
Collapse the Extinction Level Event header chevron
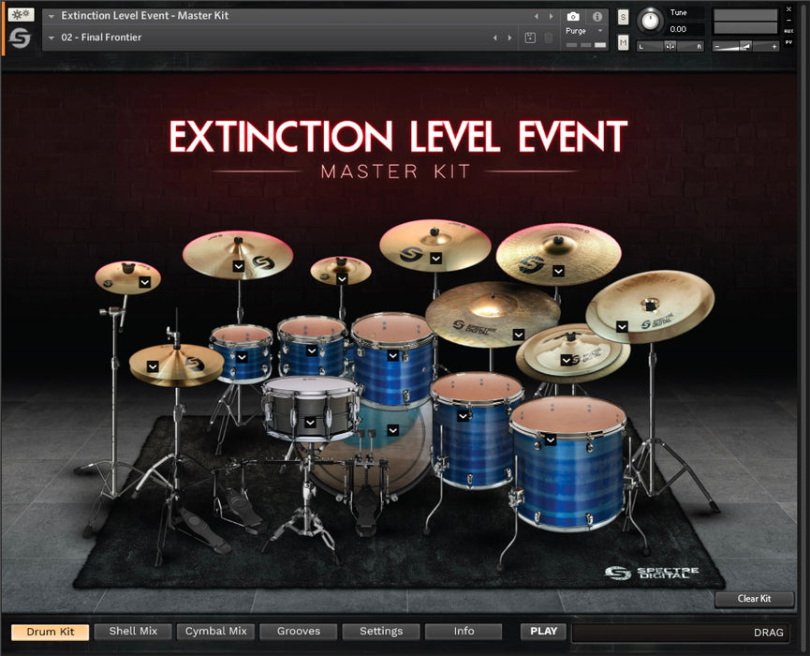click(51, 16)
